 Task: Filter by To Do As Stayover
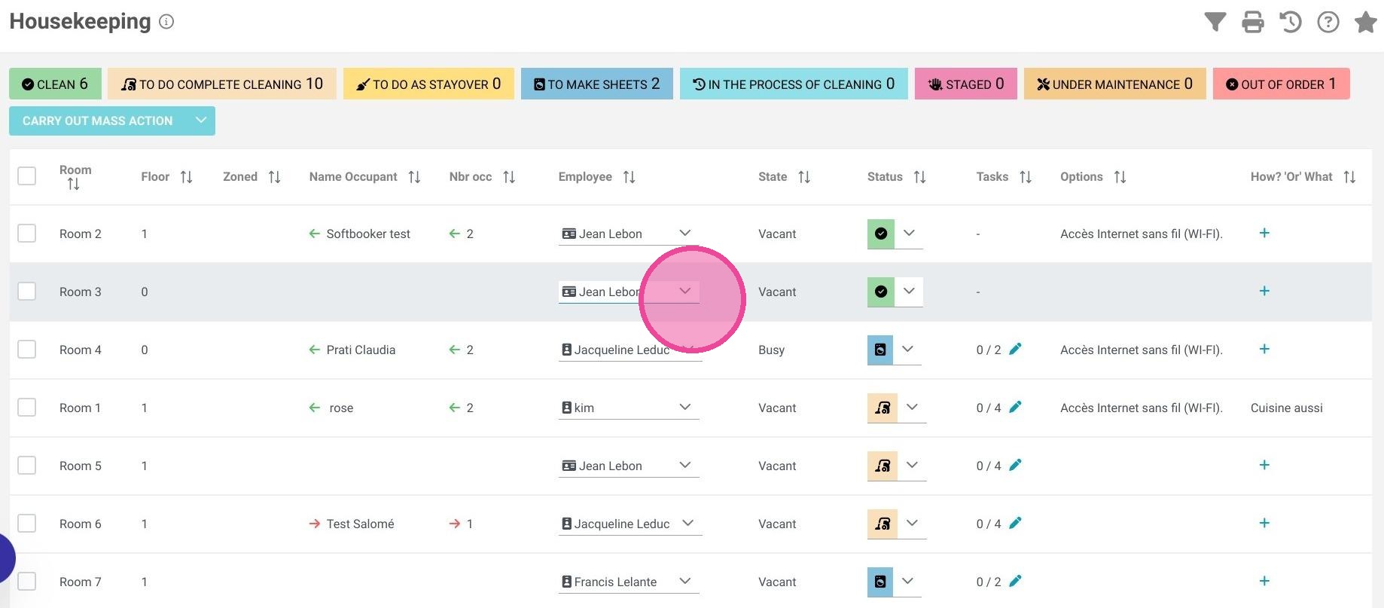428,84
